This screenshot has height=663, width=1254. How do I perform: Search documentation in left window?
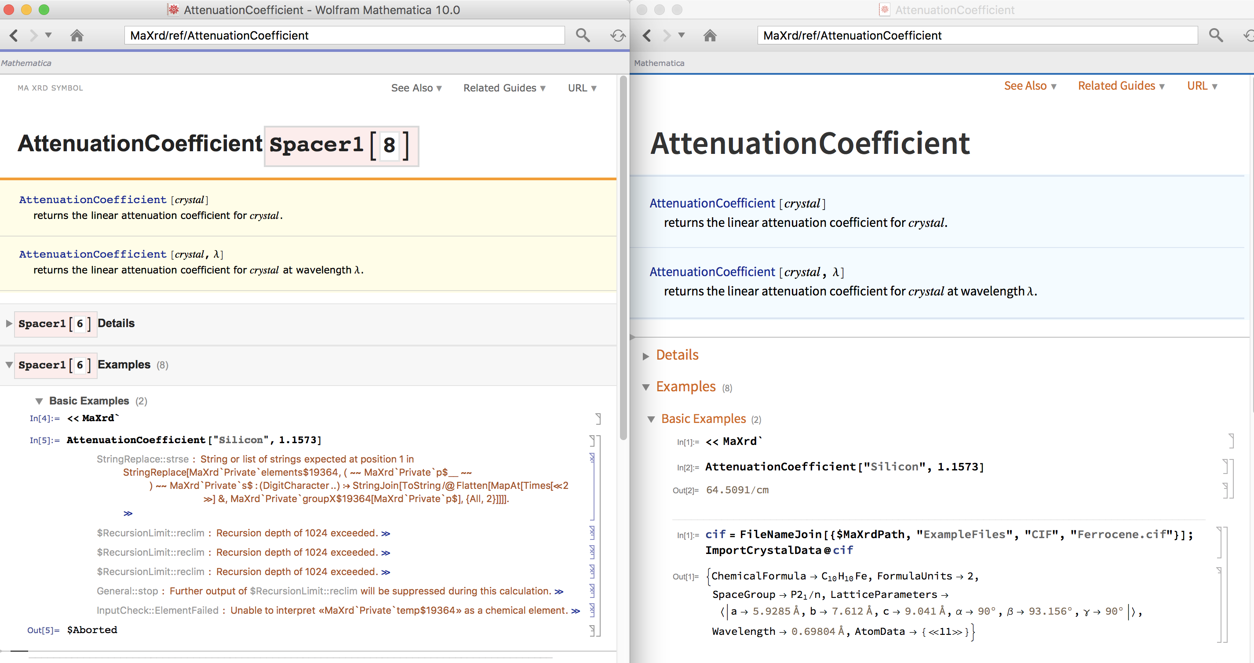tap(583, 35)
